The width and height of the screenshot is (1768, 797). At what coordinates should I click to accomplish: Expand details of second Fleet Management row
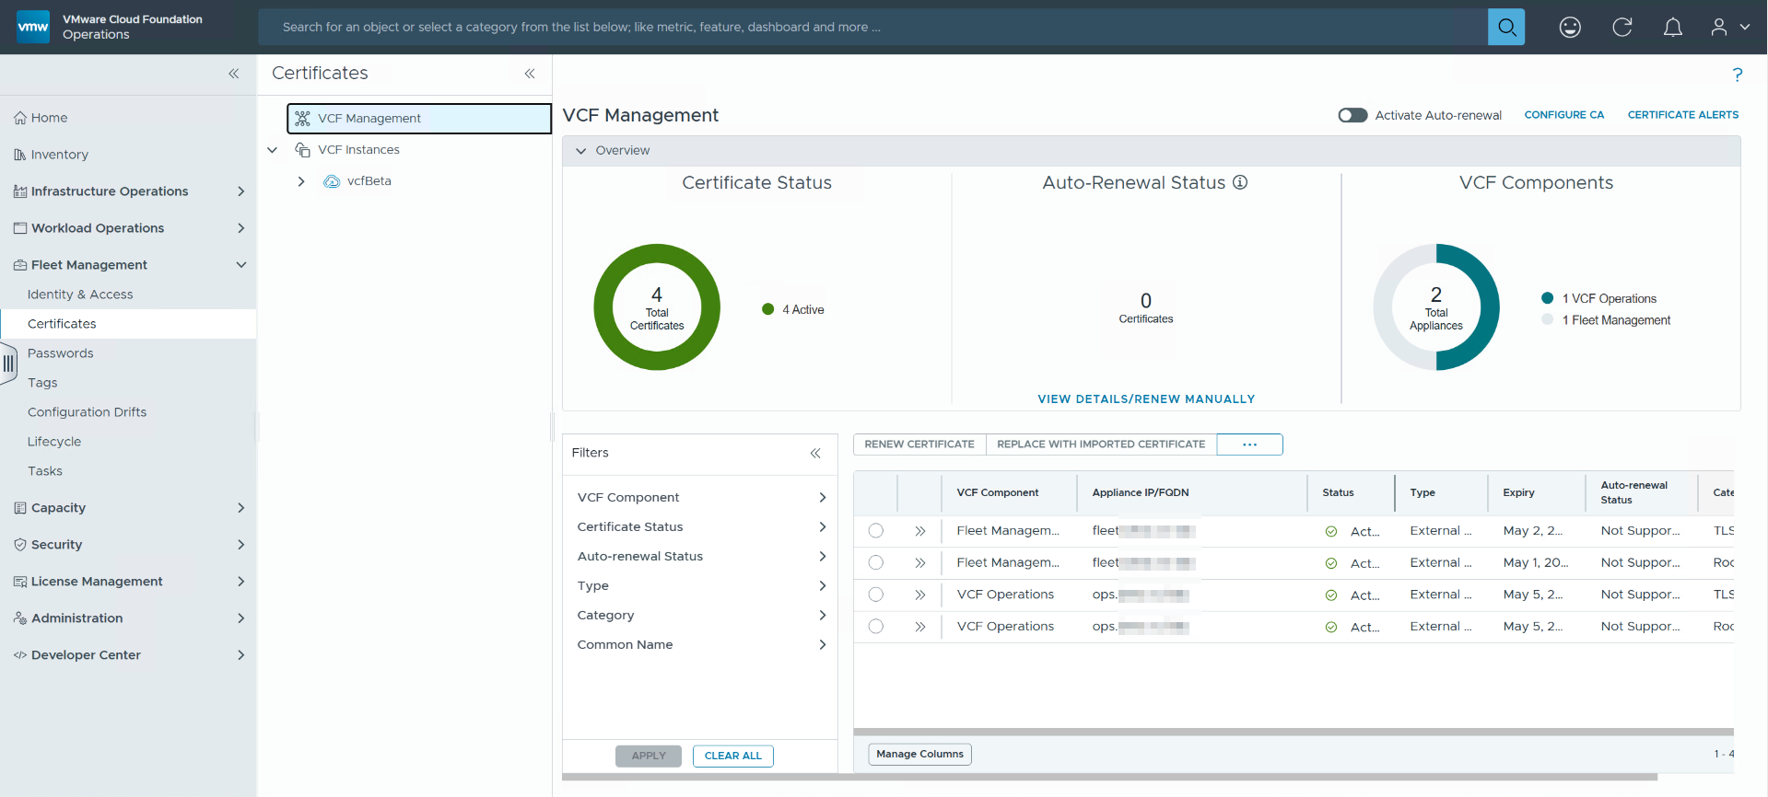coord(919,563)
